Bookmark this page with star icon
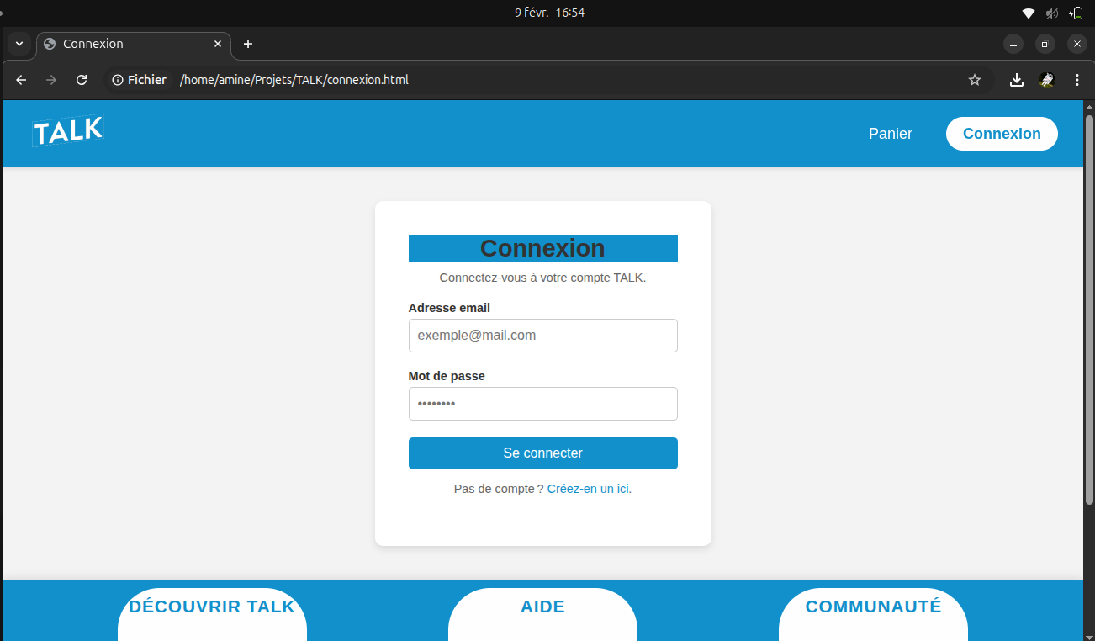 tap(975, 80)
